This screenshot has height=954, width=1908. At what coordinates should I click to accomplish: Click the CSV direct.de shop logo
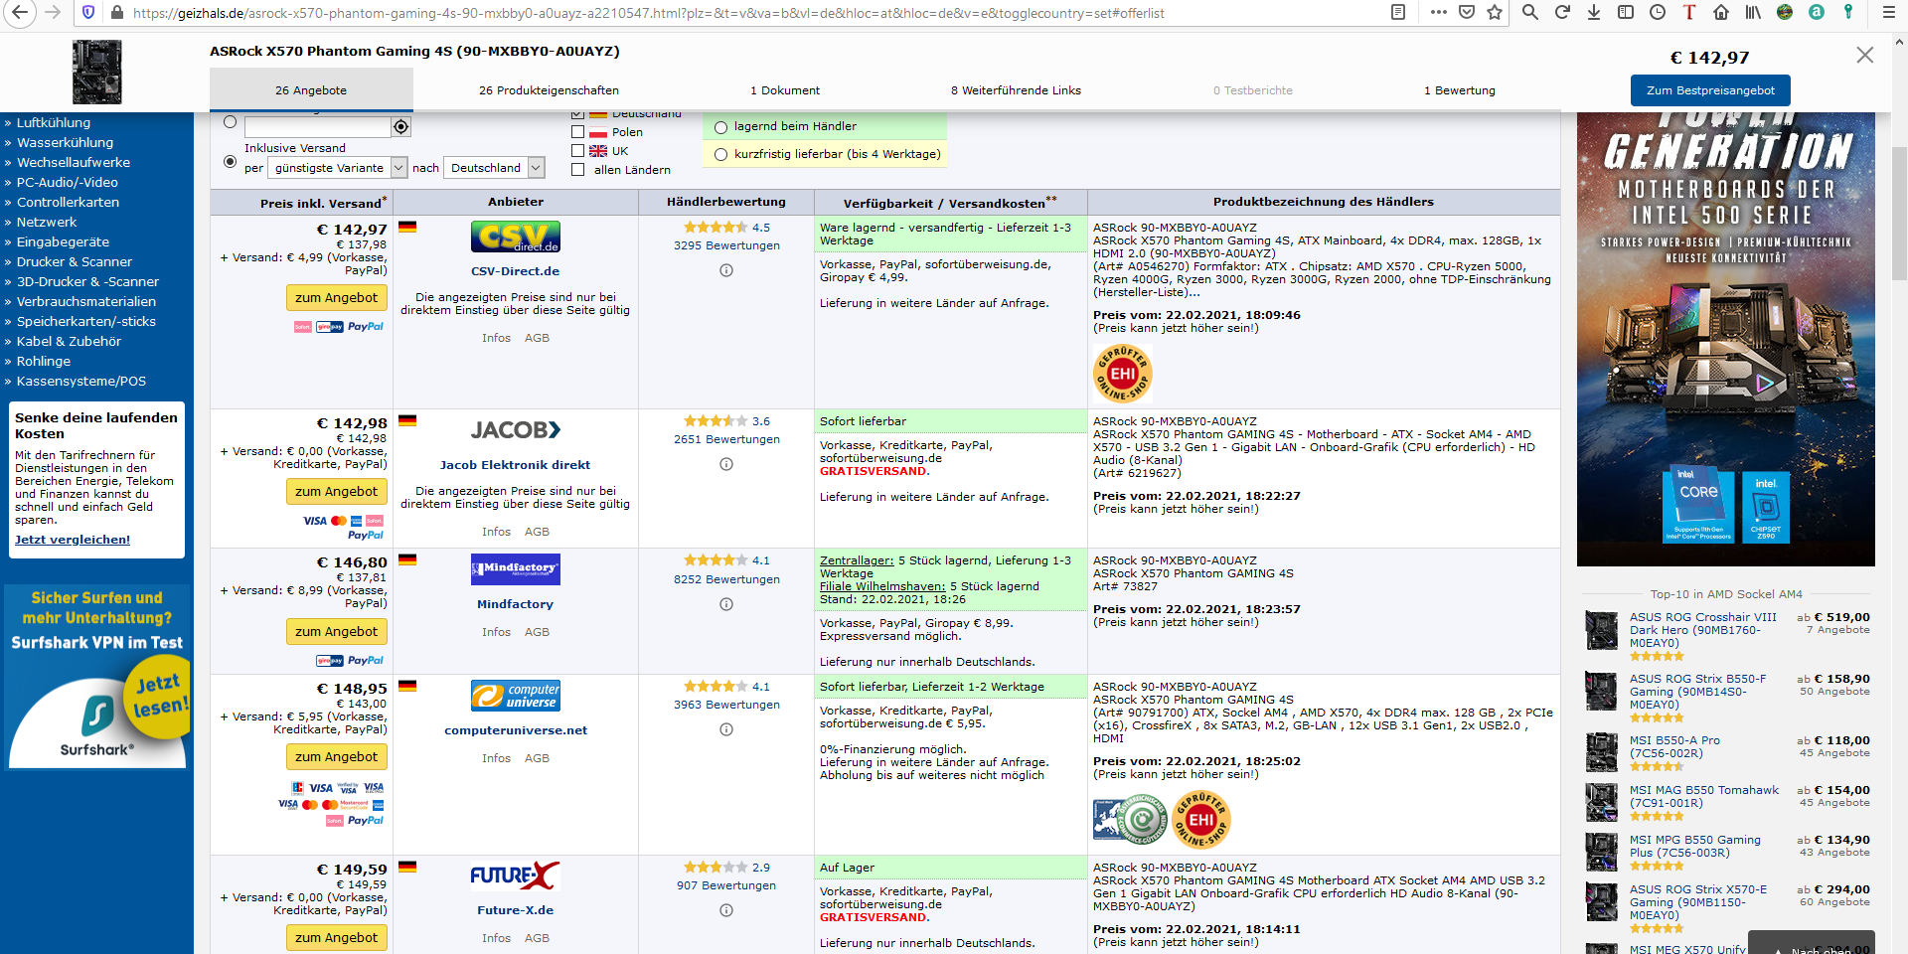pyautogui.click(x=515, y=237)
